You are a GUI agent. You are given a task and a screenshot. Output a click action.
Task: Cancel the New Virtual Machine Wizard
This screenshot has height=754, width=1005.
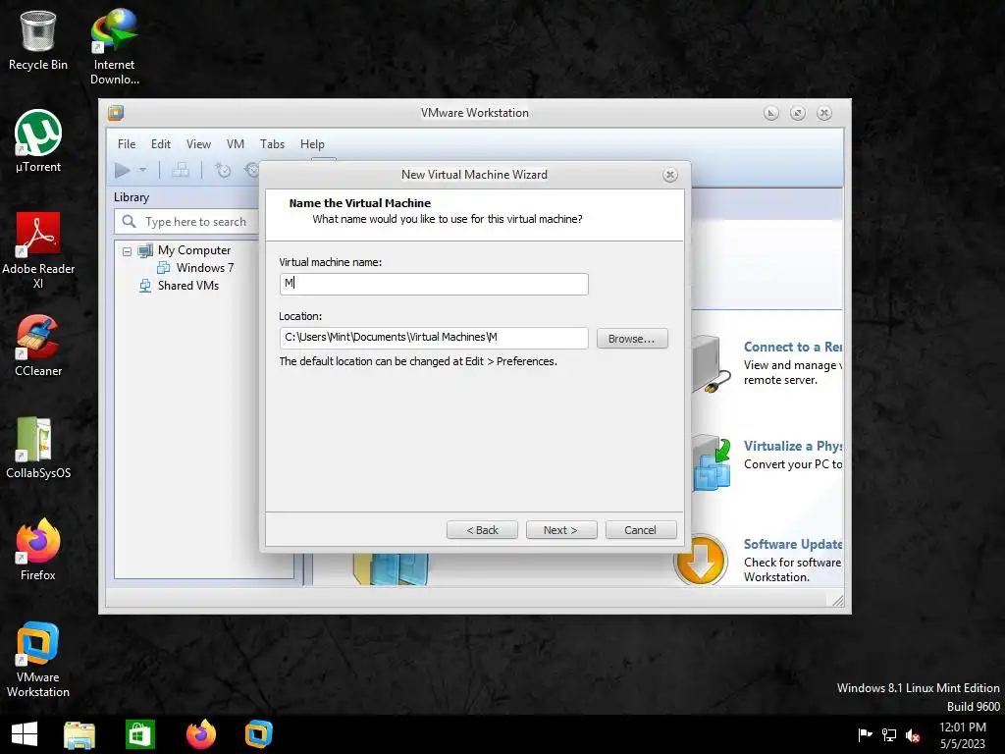640,530
